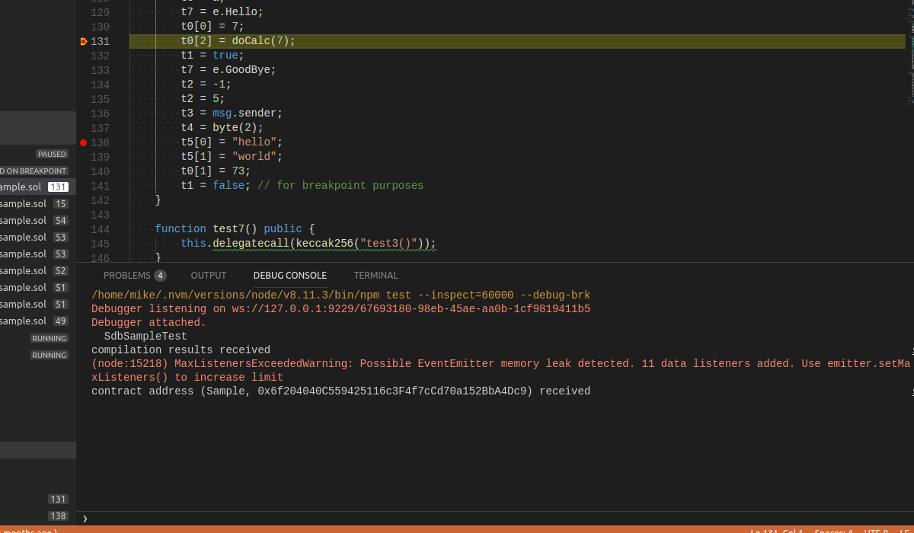This screenshot has height=533, width=914.
Task: Click line number 135 in the gutter
Action: (100, 99)
